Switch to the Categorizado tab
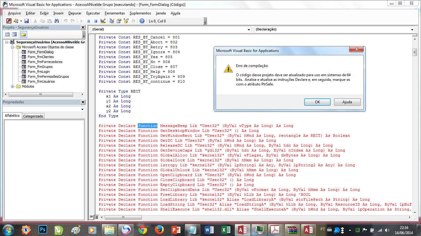The width and height of the screenshot is (421, 236). click(33, 116)
